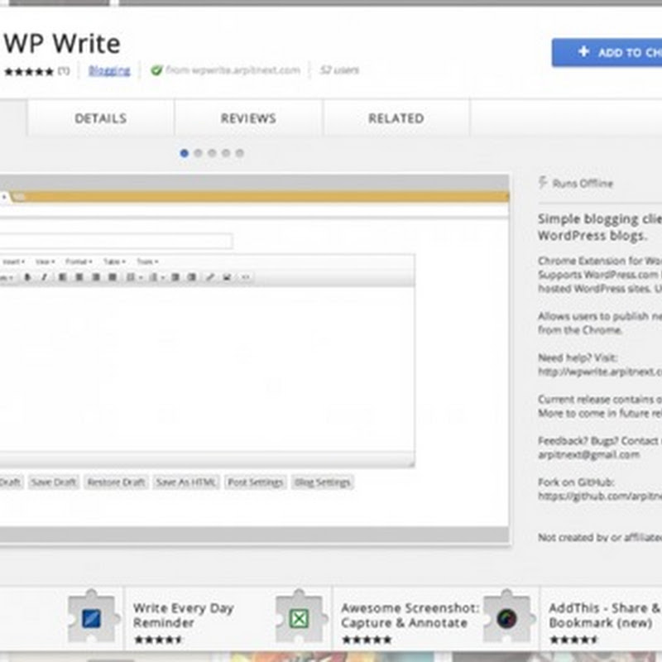Viewport: 662px width, 662px height.
Task: Open the Blogging category link
Action: (x=109, y=70)
